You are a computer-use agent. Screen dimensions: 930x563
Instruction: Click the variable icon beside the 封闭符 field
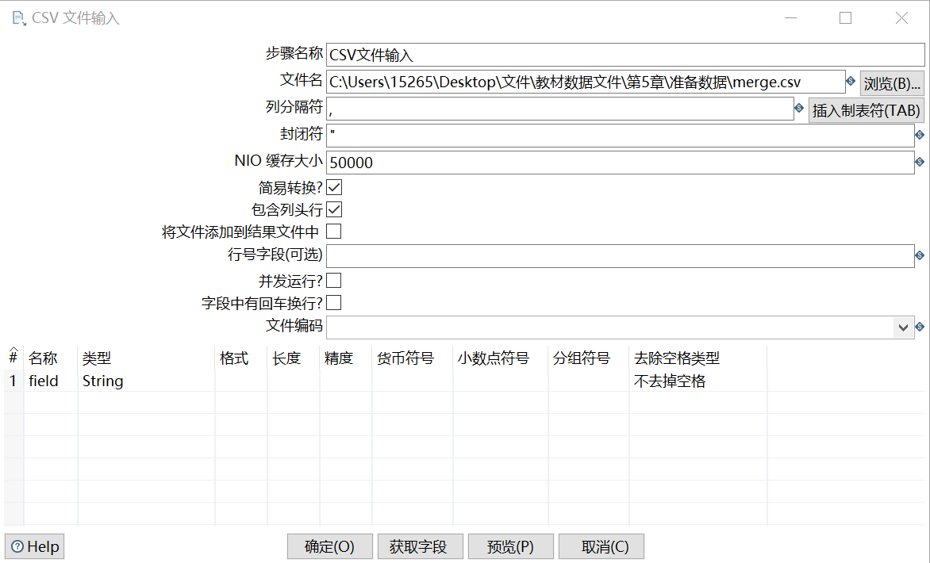pyautogui.click(x=920, y=135)
